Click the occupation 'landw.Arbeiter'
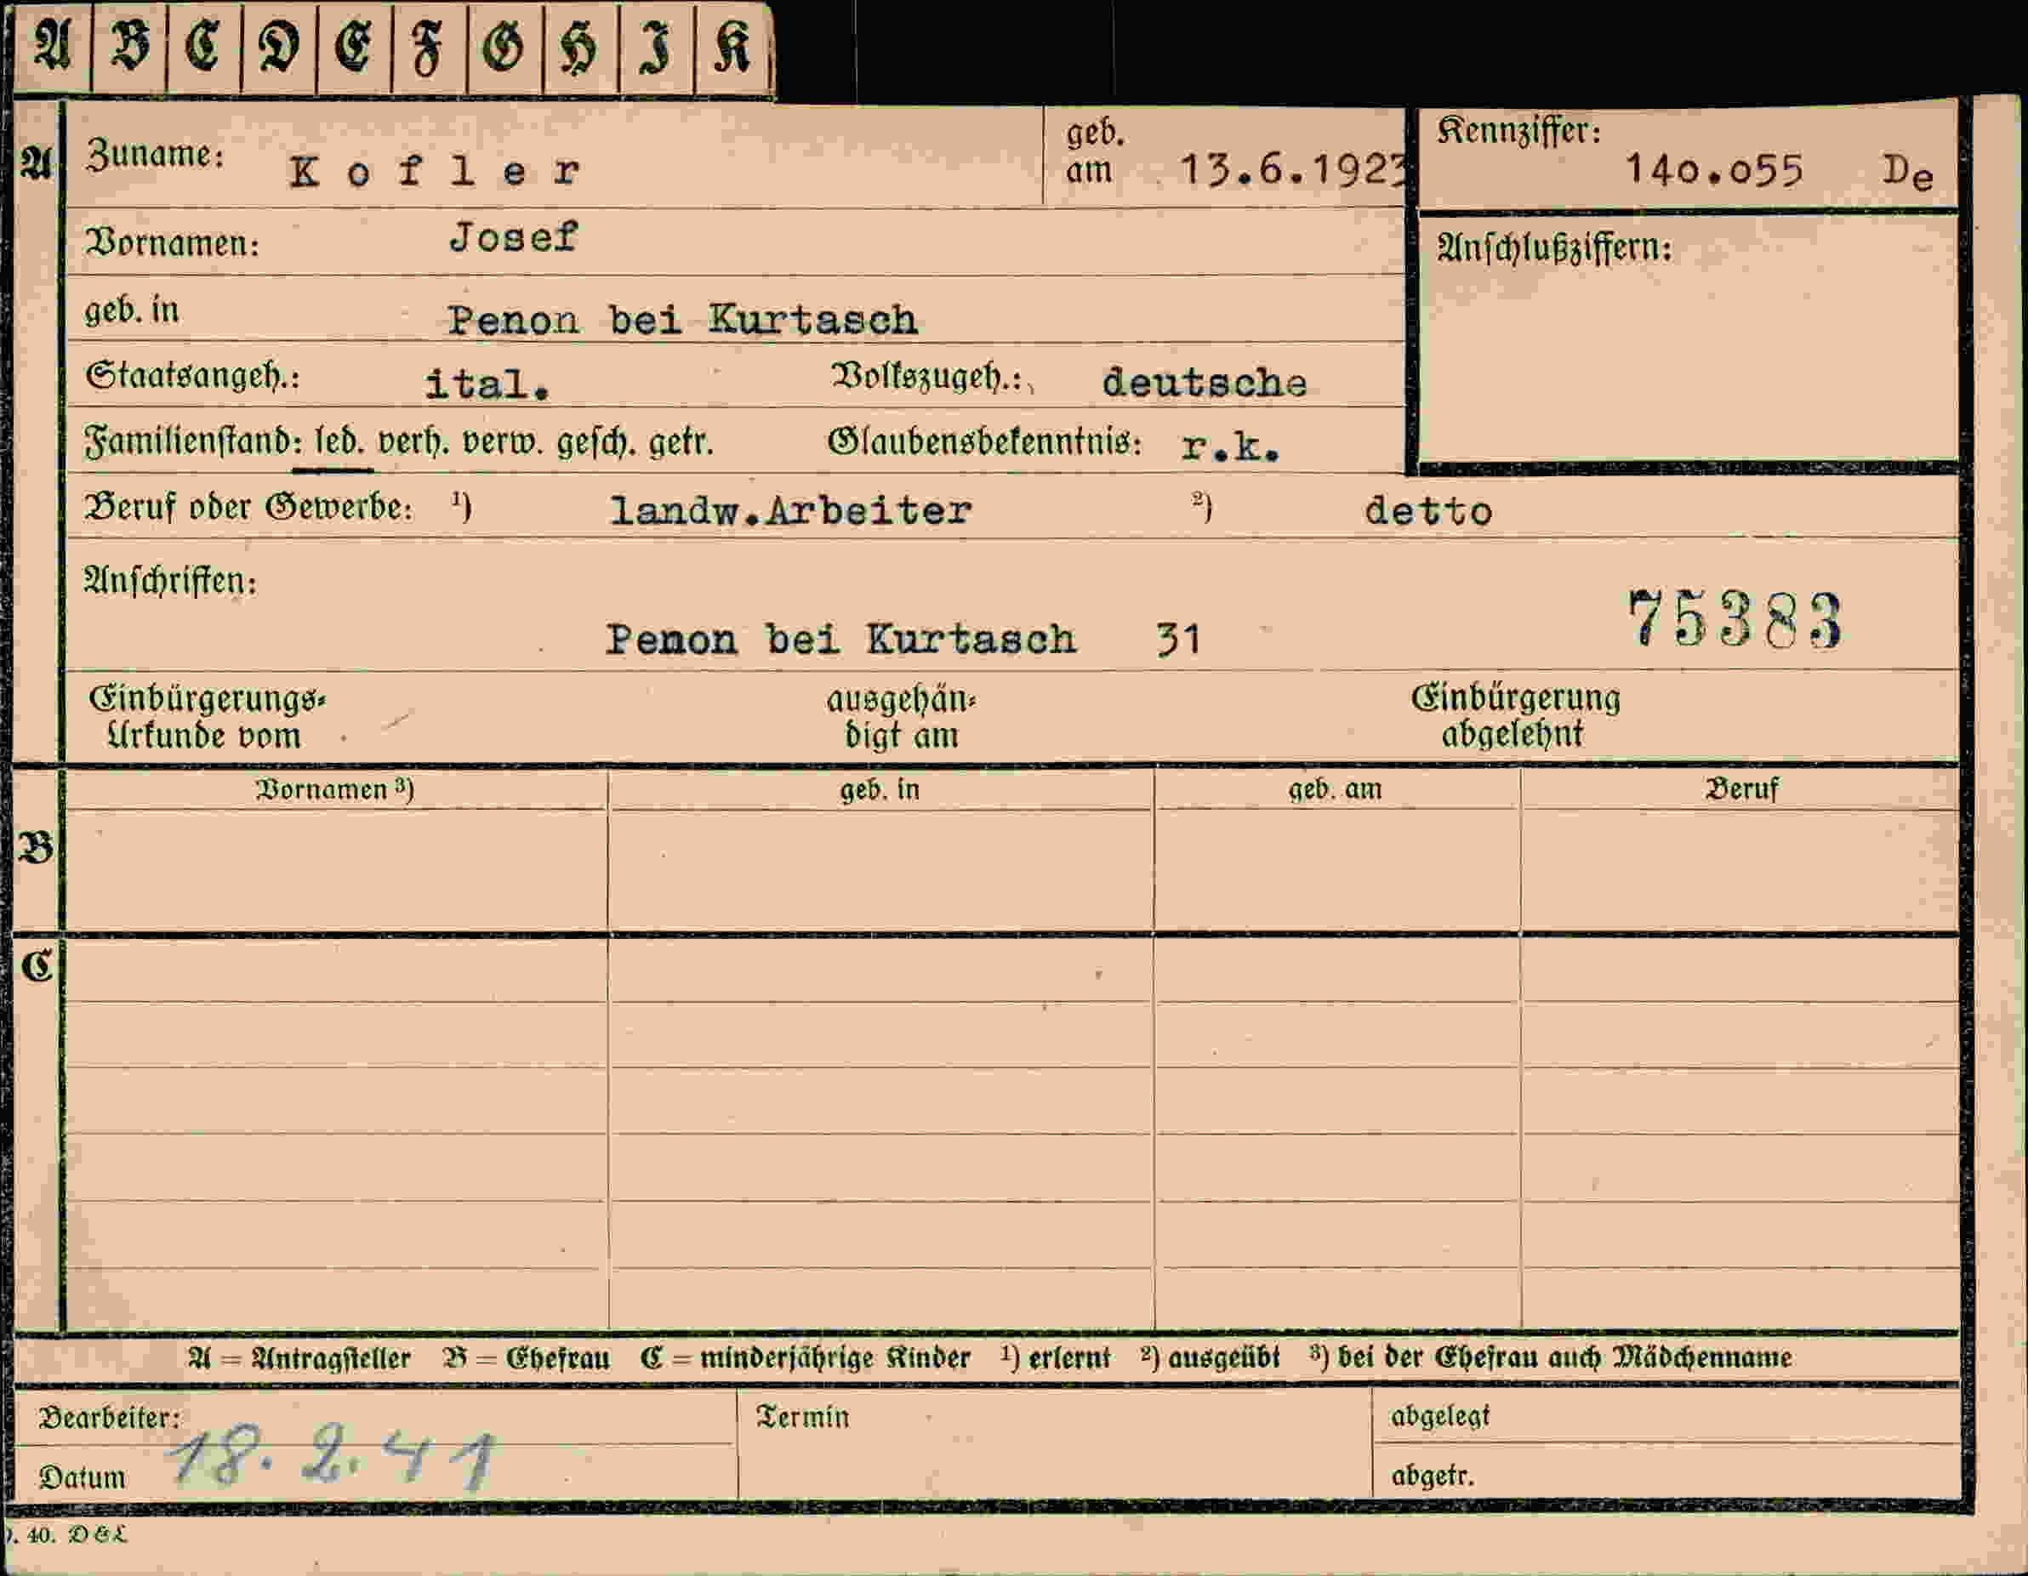Viewport: 2028px width, 1576px height. (790, 510)
